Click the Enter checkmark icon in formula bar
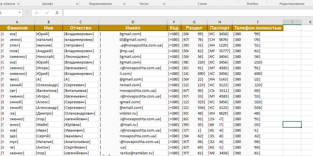Screen dimensions: 313x156 pos(47,13)
